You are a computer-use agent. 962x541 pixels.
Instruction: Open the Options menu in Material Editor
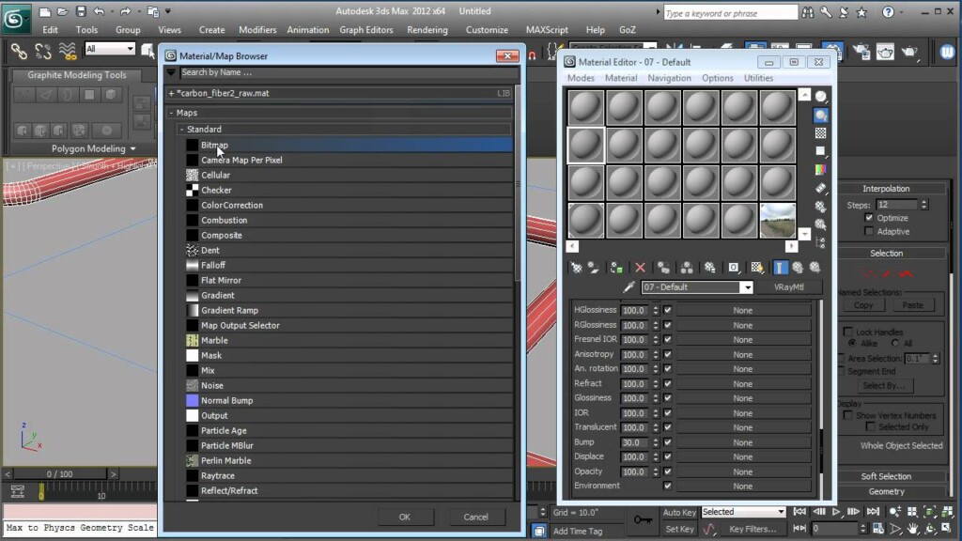coord(718,78)
